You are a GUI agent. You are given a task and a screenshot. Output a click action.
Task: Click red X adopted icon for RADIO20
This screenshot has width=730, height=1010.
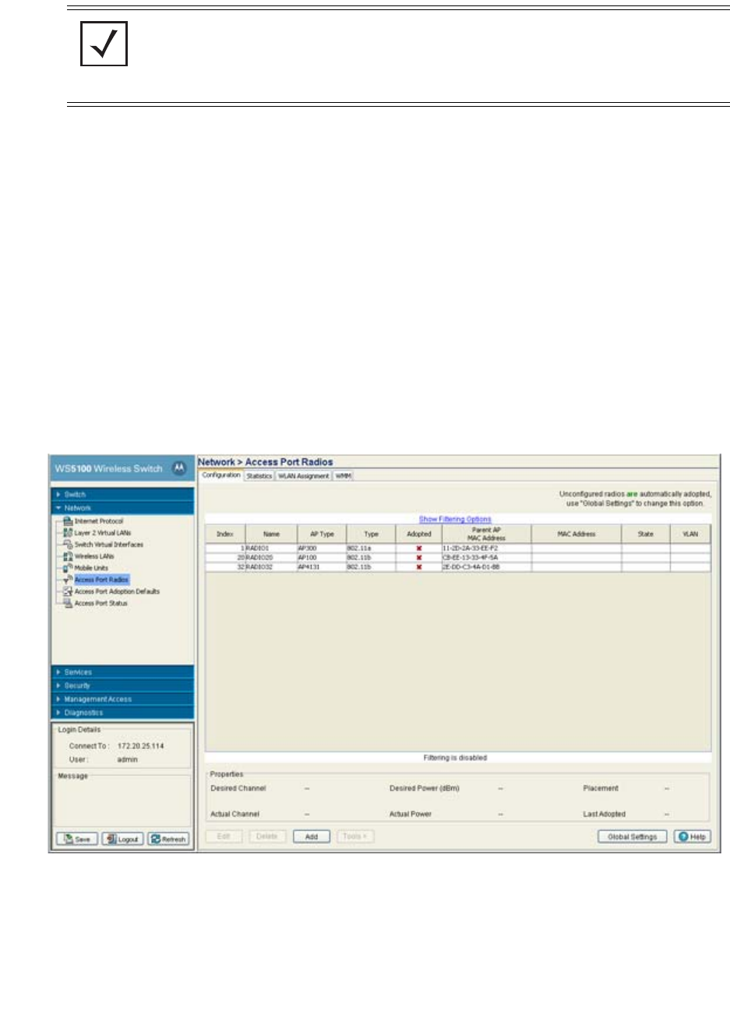419,558
